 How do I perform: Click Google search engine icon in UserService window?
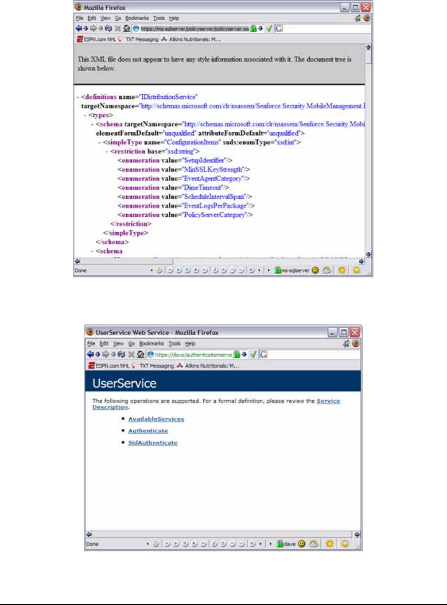263,355
